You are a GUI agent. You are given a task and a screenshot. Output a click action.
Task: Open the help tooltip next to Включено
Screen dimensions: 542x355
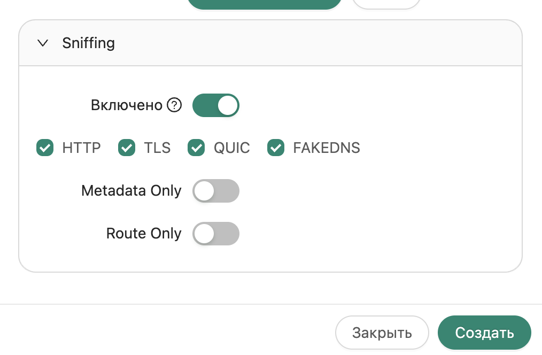(x=174, y=105)
